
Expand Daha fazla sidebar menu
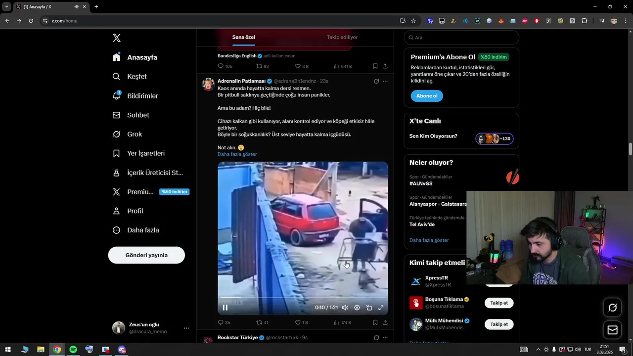coord(136,230)
